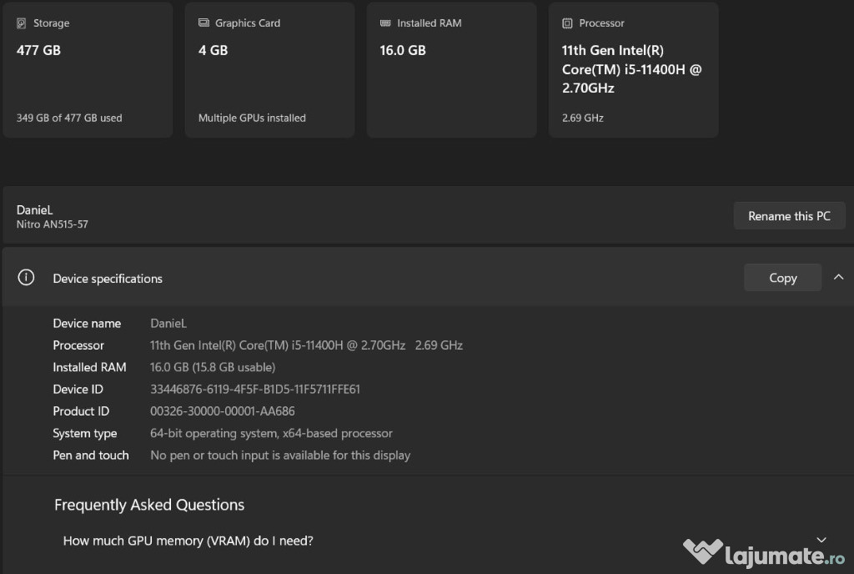Click the Device specifications info icon
854x574 pixels.
(26, 278)
